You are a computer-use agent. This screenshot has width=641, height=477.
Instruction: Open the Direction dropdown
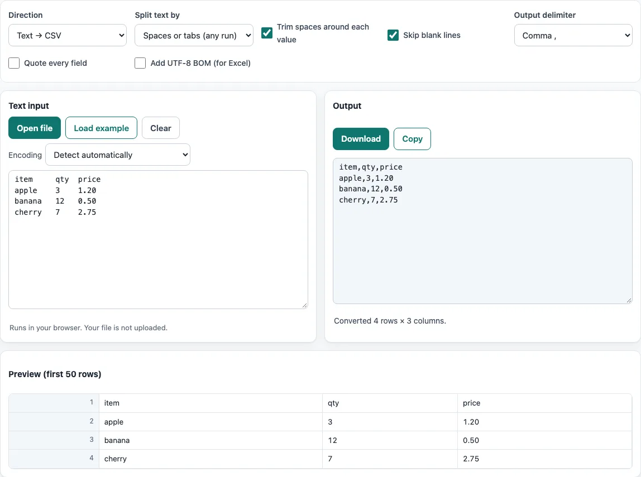point(68,35)
